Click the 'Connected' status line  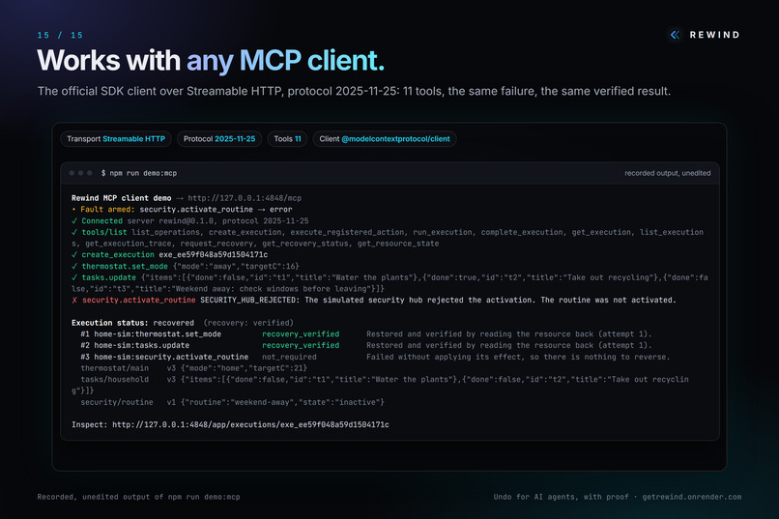(189, 221)
